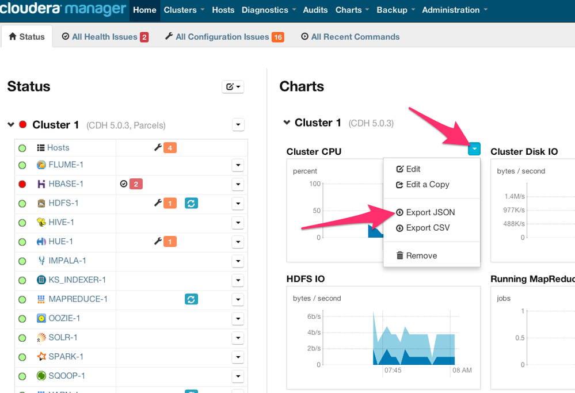This screenshot has width=575, height=393.
Task: Open the FLUME-1 actions dropdown
Action: [x=238, y=165]
